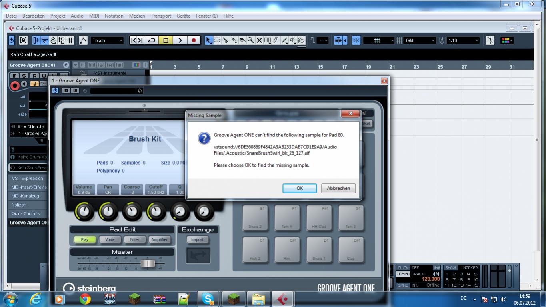Solo the Groove Agent ONE 01 track
The height and width of the screenshot is (307, 546).
click(x=24, y=76)
